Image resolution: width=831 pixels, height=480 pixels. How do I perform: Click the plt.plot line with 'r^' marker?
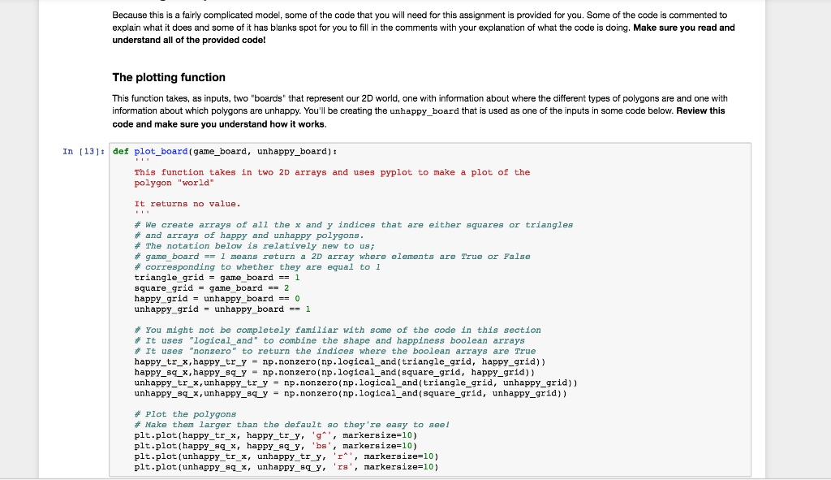286,456
